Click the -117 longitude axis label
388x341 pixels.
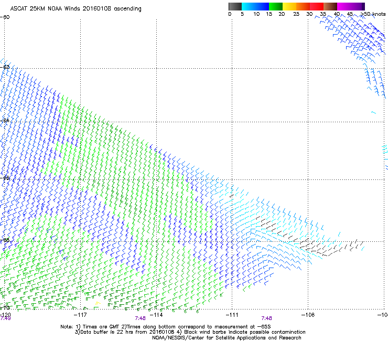point(80,315)
